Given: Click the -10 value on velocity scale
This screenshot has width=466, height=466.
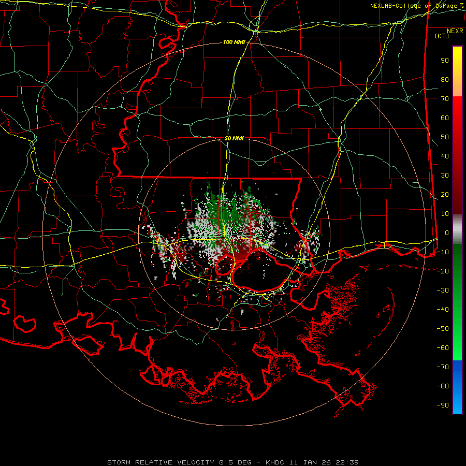Looking at the screenshot, I should click(443, 252).
